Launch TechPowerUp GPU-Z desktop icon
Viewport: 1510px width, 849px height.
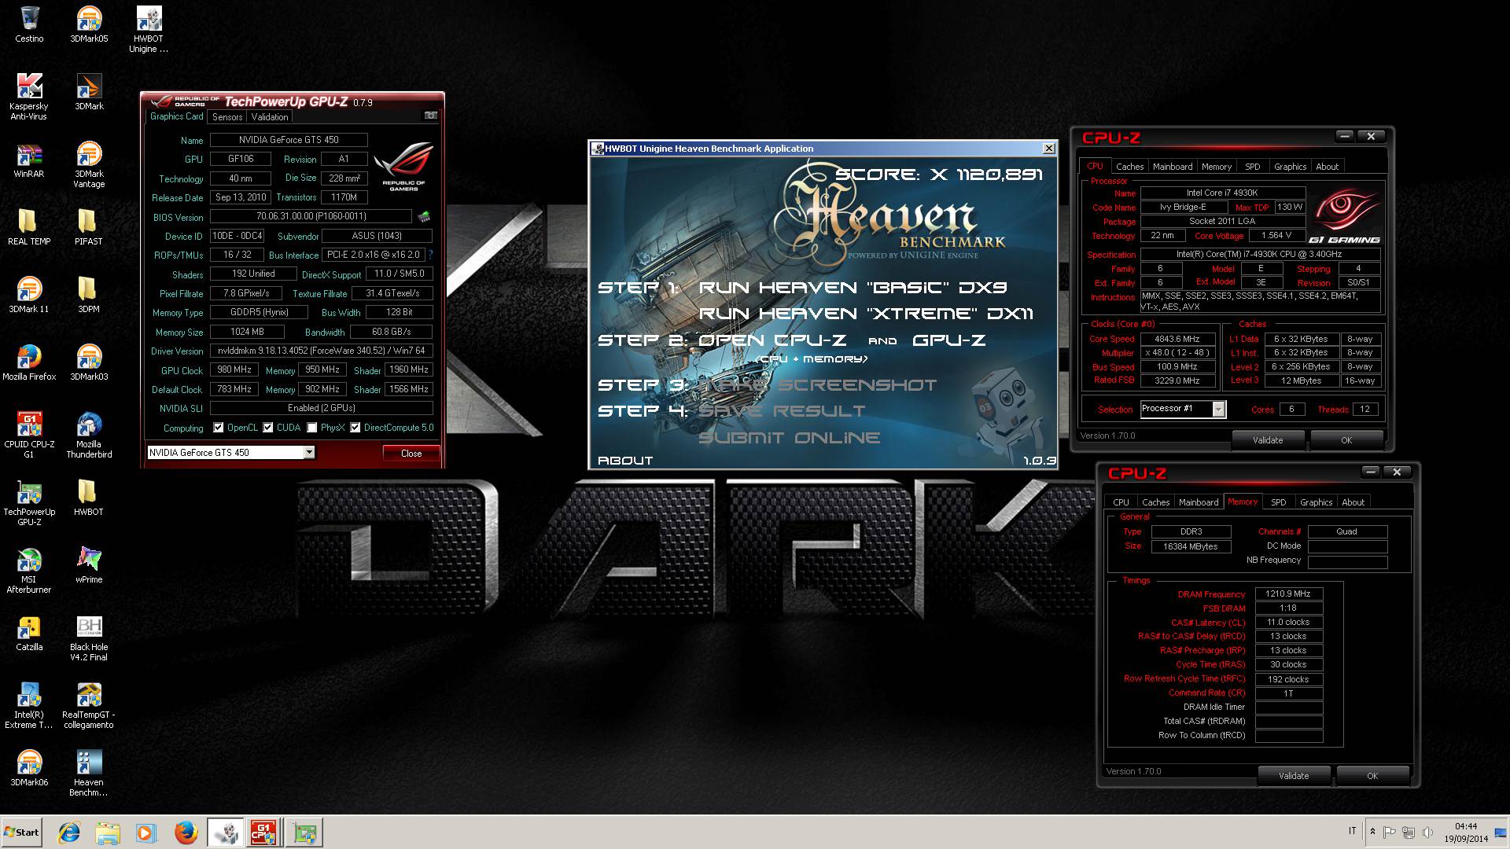click(29, 502)
